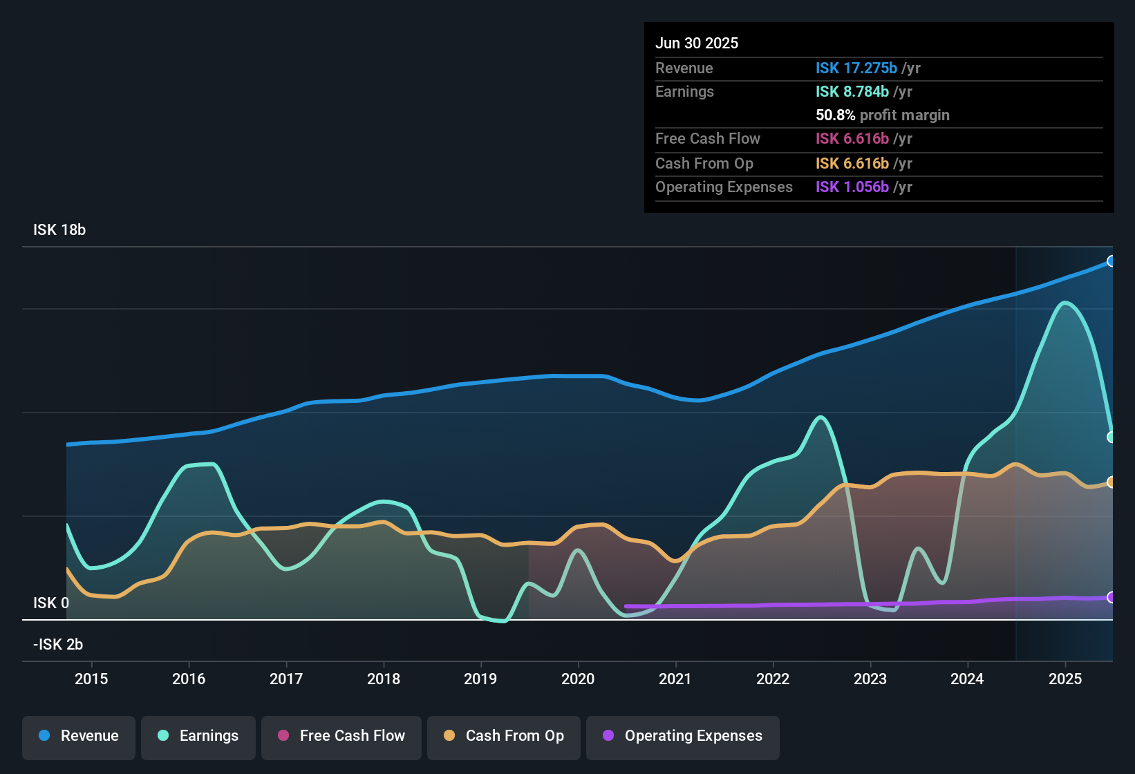
Task: Select the Cash From Op end marker
Action: click(1111, 482)
